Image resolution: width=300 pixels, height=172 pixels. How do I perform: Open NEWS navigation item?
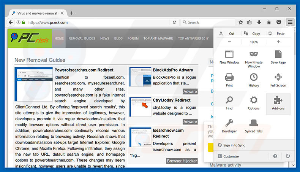(x=105, y=38)
